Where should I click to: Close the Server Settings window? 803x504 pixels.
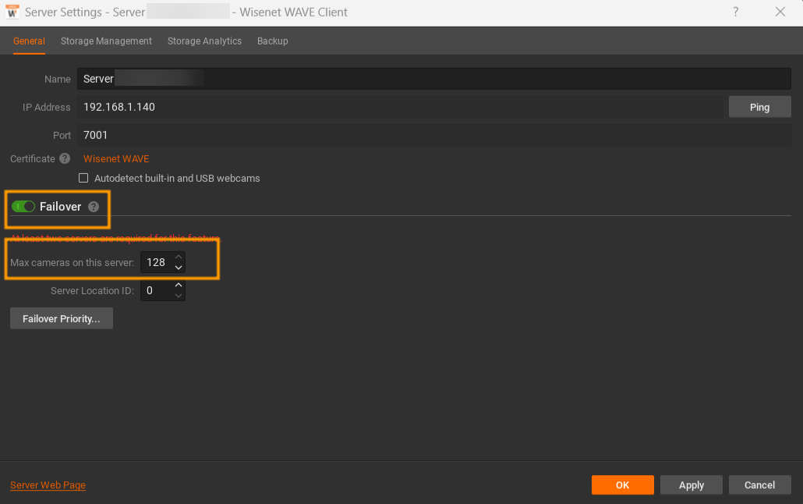click(x=780, y=12)
